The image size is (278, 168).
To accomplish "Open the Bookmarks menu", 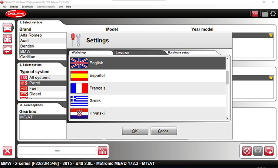I will coord(27,7).
